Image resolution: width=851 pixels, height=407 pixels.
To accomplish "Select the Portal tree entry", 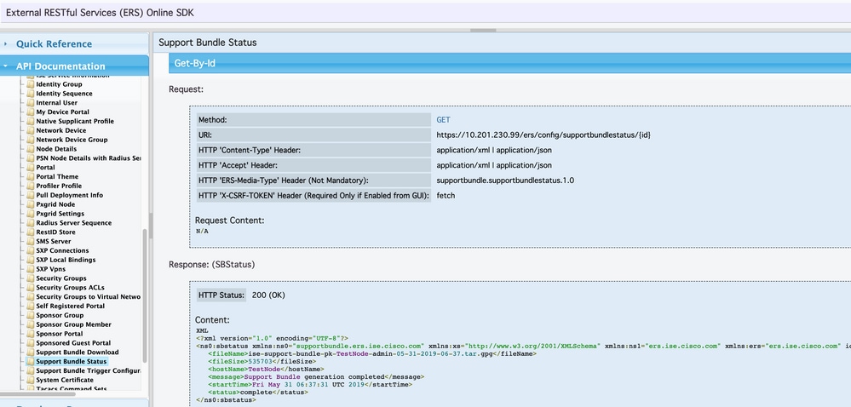I will click(46, 167).
